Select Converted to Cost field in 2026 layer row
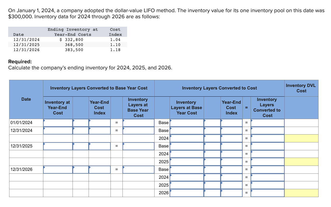Screen dimensions: 331x207 (x=267, y=193)
